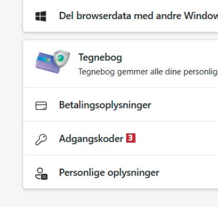Viewport: 218px width, 207px height.
Task: Click the Windows logo icon
Action: (x=41, y=16)
